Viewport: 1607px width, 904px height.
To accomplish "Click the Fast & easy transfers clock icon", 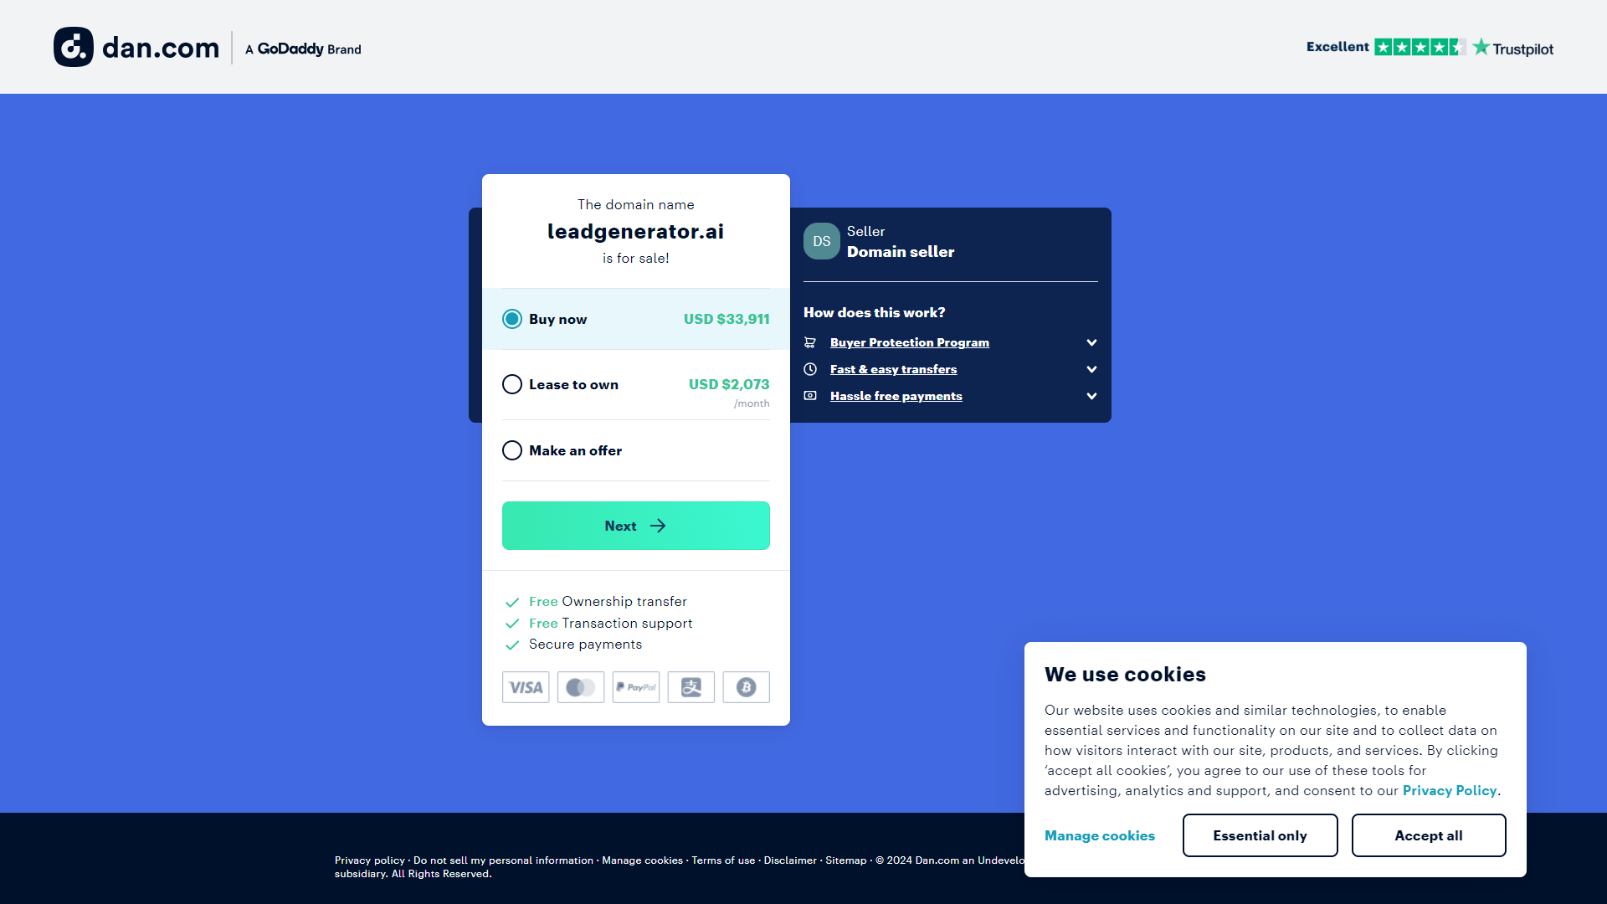I will pos(811,368).
